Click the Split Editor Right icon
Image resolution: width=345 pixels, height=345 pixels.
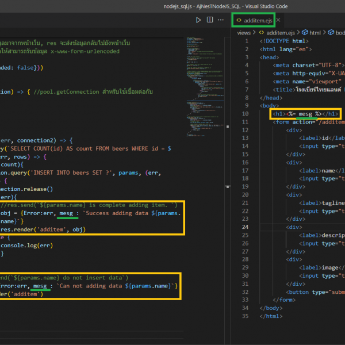pos(210,20)
